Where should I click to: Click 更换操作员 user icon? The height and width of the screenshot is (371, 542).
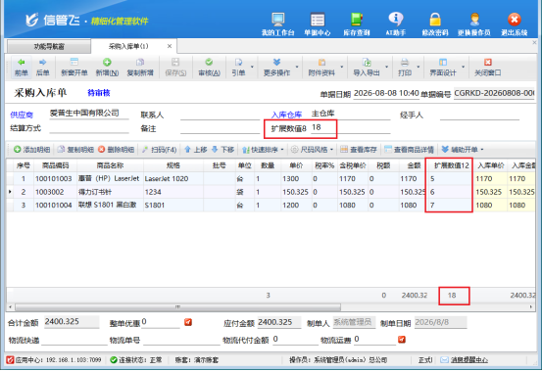pyautogui.click(x=474, y=24)
